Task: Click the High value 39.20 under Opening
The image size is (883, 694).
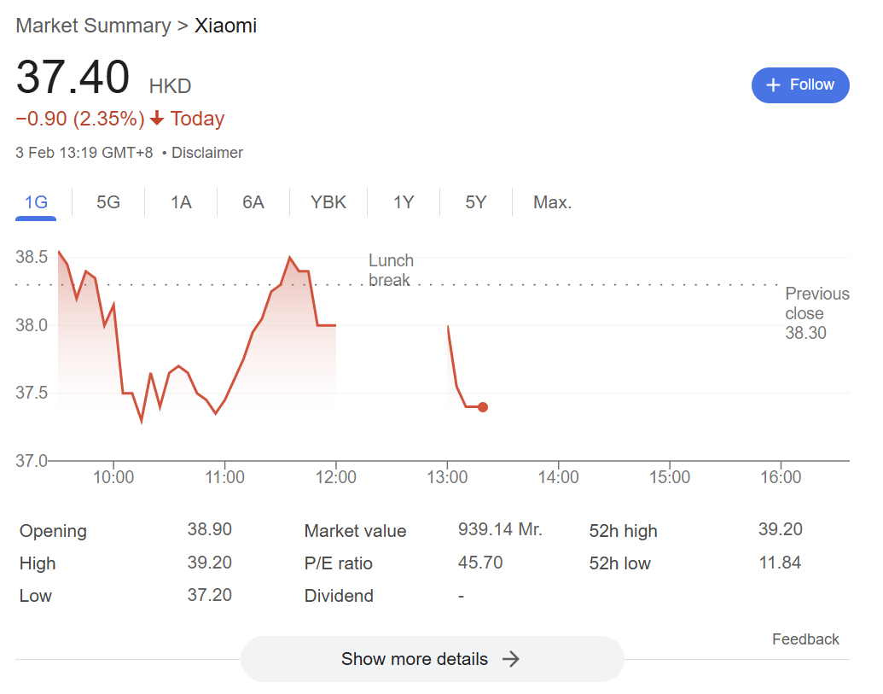Action: click(x=210, y=563)
